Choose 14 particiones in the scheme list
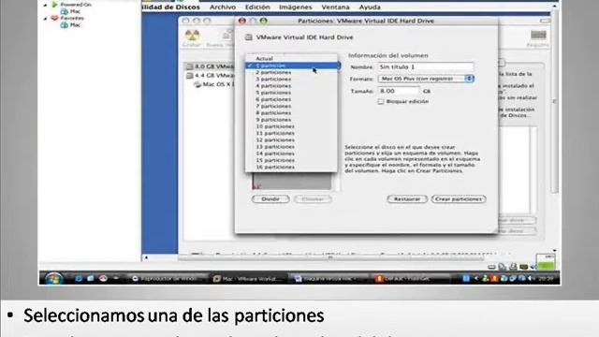This screenshot has width=599, height=337. pyautogui.click(x=291, y=154)
